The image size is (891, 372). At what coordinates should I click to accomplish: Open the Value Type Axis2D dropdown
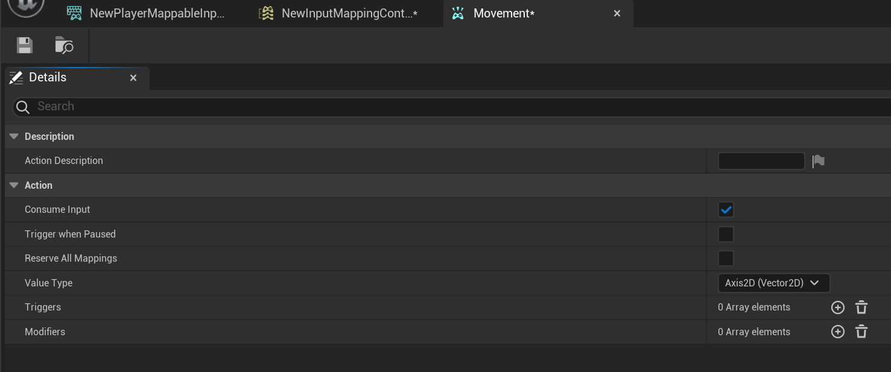[773, 283]
